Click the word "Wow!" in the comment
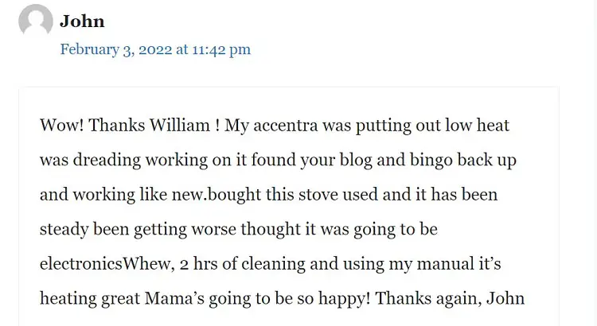 [61, 125]
